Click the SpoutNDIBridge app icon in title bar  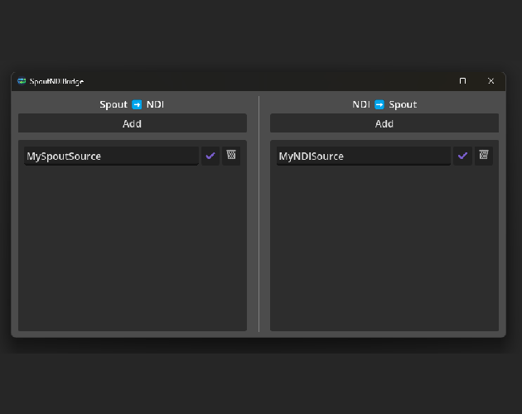[x=22, y=81]
